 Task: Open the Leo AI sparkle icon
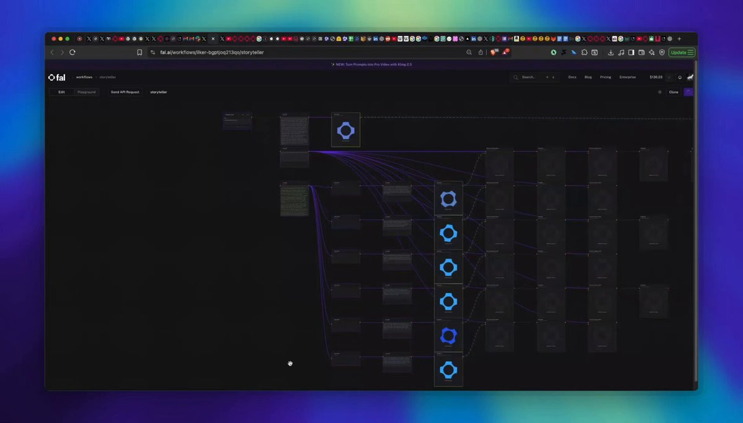(x=651, y=53)
